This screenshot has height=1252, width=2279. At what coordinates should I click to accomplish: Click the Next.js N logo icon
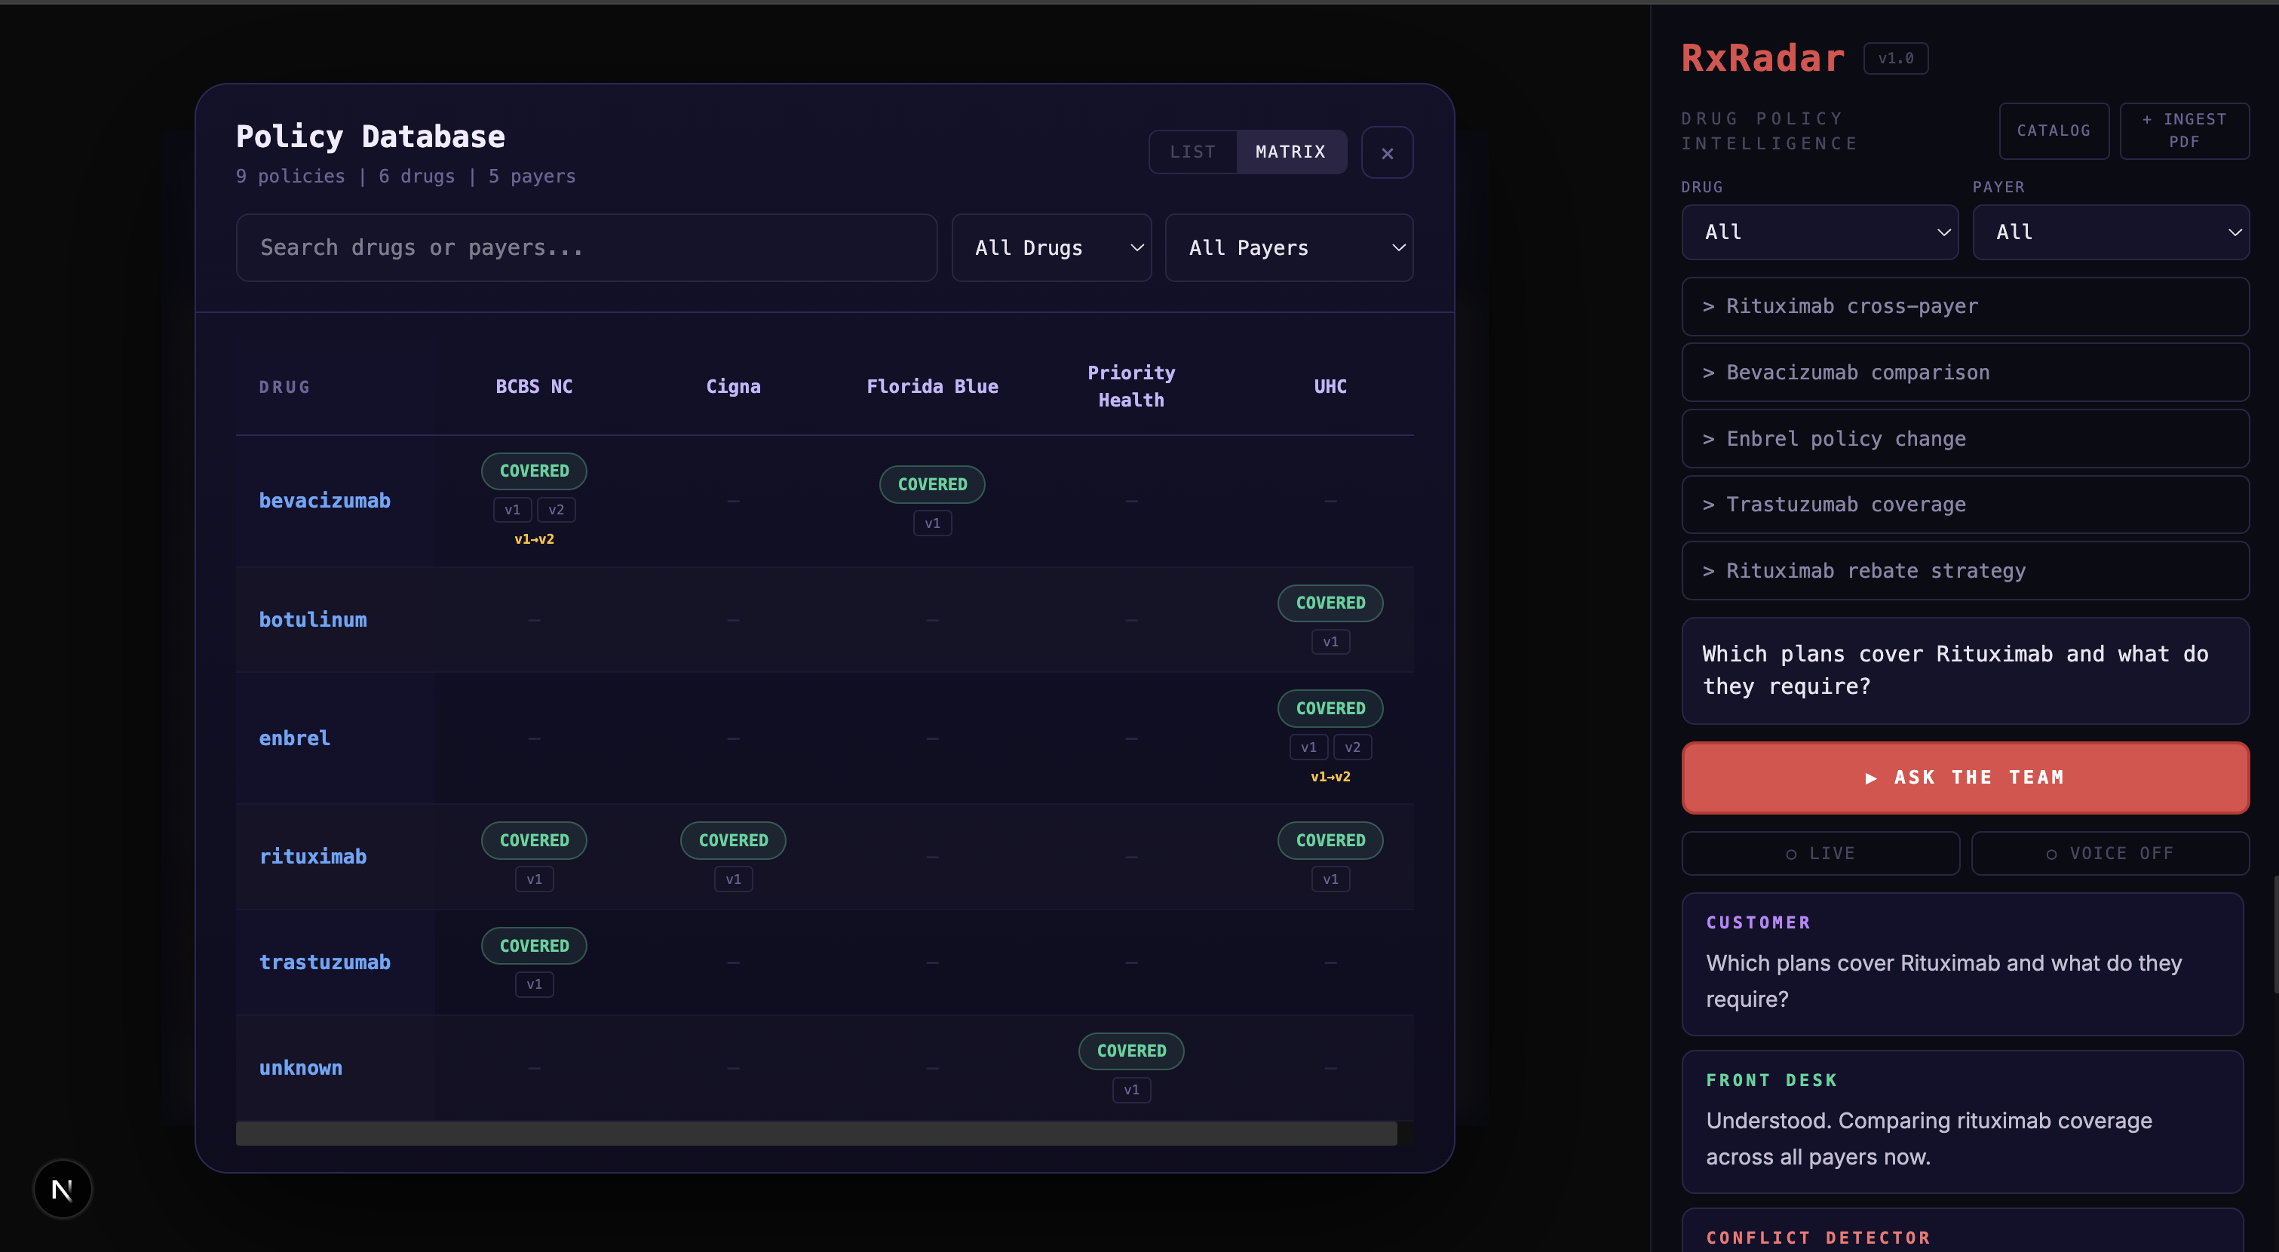coord(62,1189)
